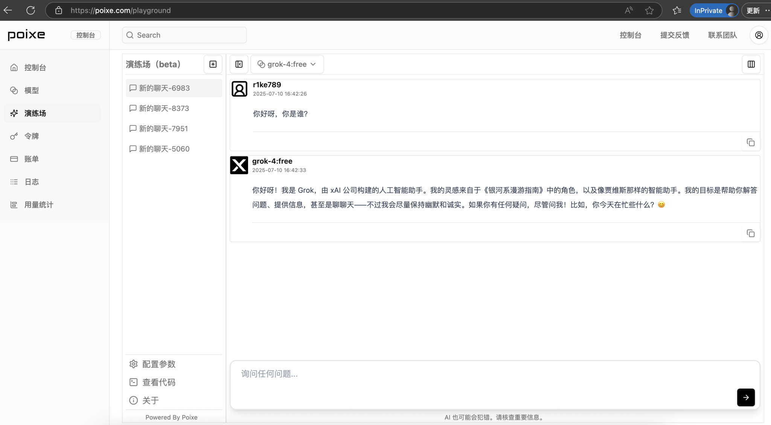Viewport: 771px width, 425px height.
Task: Open the favorites list icon
Action: 677,11
